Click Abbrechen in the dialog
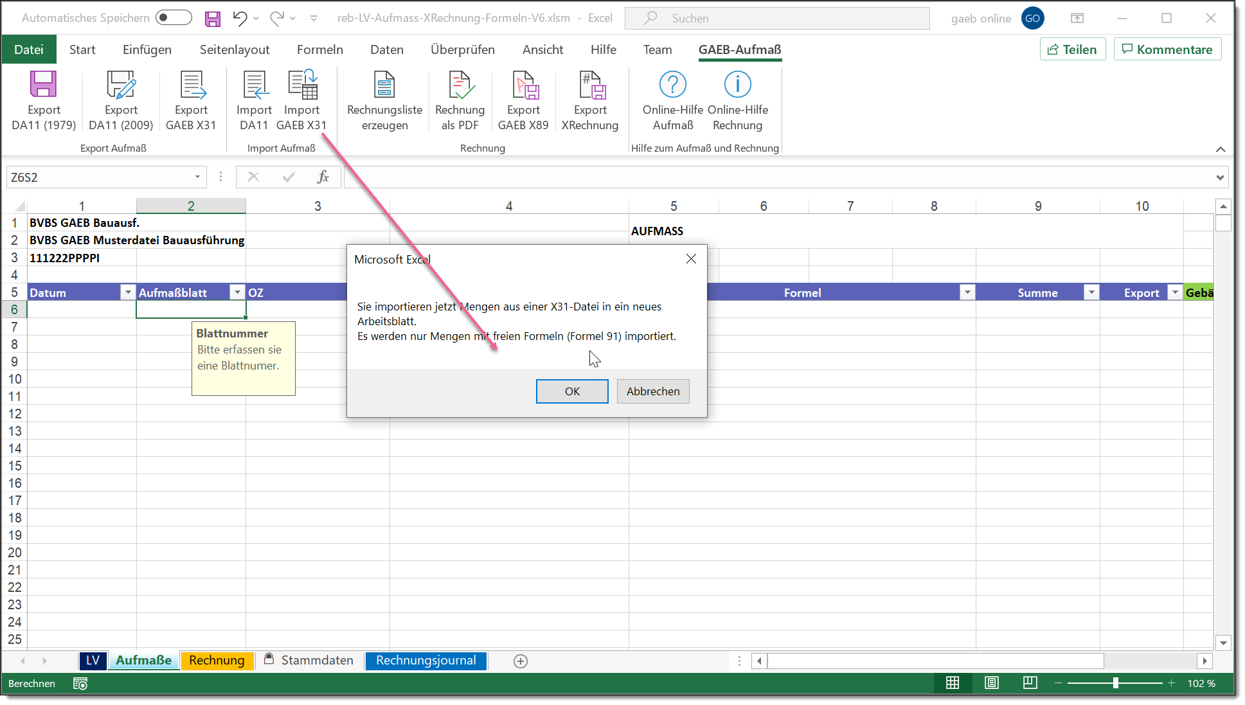The height and width of the screenshot is (705, 1245). point(653,391)
